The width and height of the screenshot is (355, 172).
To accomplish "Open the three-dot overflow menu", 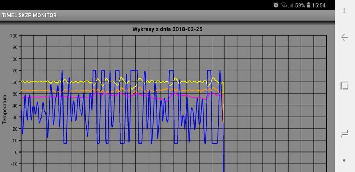I will point(344,11).
